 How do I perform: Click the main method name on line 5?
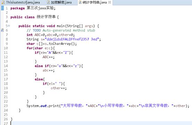pos(61,26)
